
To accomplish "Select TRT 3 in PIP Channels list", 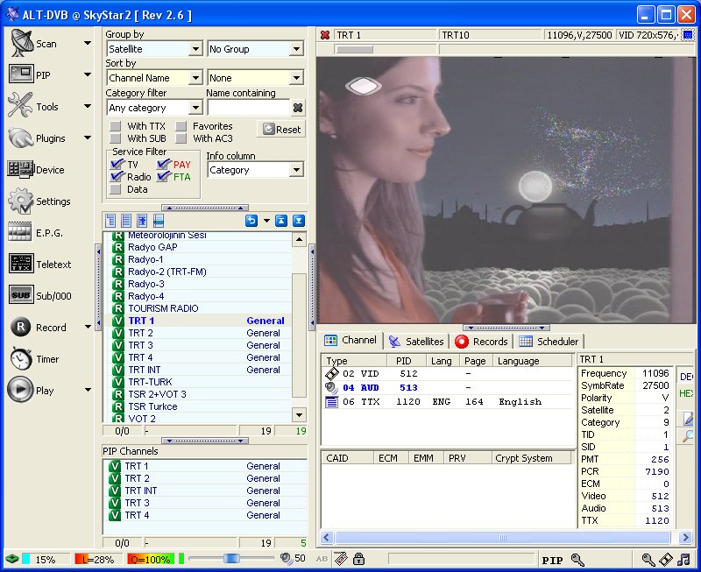I will pyautogui.click(x=205, y=503).
